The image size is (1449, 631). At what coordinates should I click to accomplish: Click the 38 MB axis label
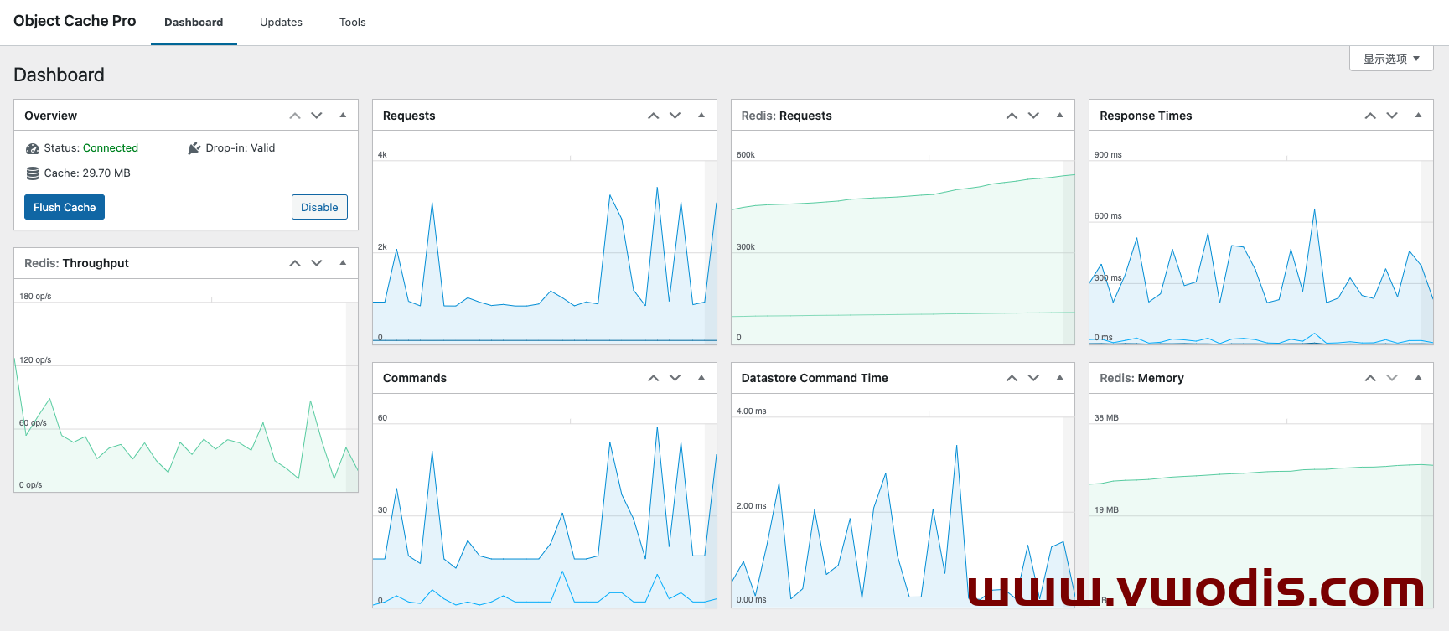click(x=1106, y=417)
